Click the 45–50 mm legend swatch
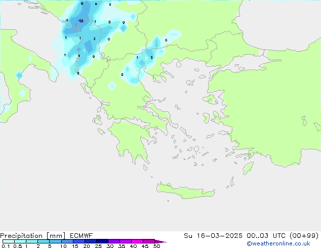The height and width of the screenshot is (248, 321). [x=149, y=241]
